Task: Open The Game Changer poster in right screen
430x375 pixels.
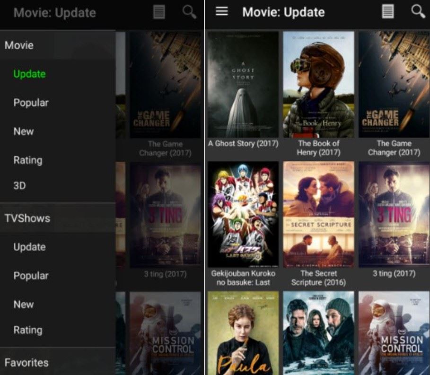Action: coord(394,85)
